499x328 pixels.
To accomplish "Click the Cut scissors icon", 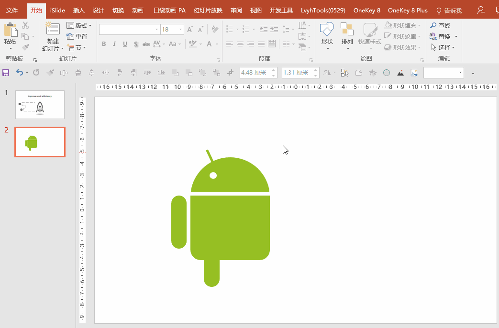I will coord(25,25).
